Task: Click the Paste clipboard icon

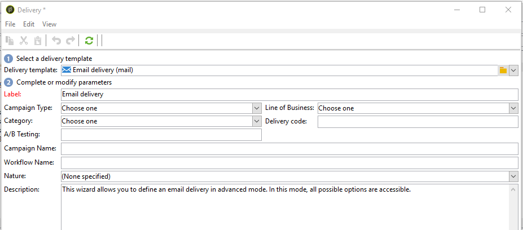Action: [x=37, y=40]
